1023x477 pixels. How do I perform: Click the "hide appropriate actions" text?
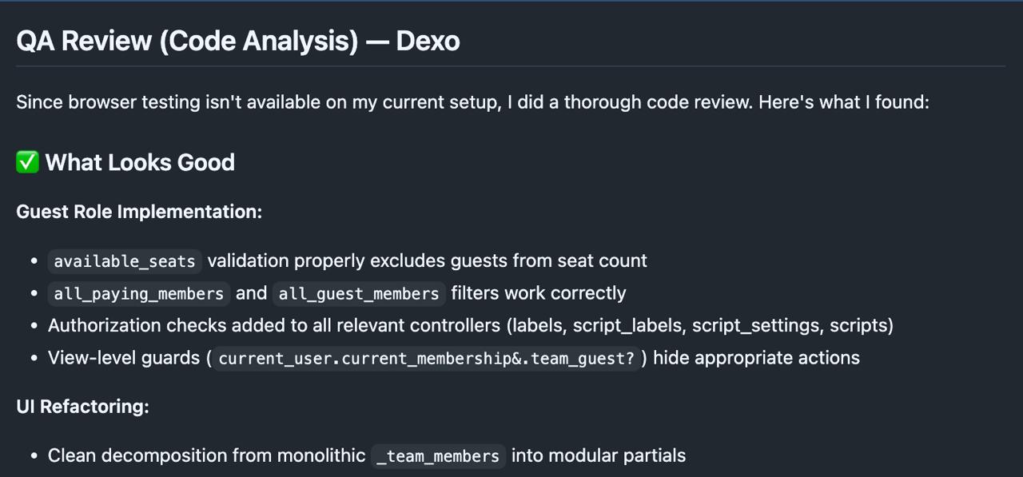click(x=756, y=358)
